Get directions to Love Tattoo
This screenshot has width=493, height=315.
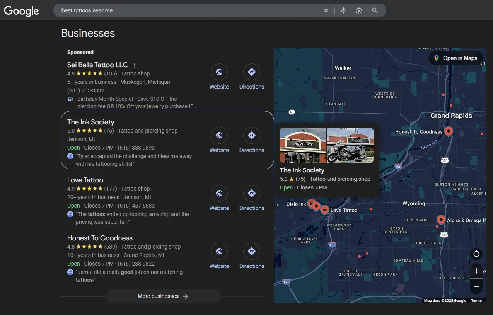tap(251, 194)
